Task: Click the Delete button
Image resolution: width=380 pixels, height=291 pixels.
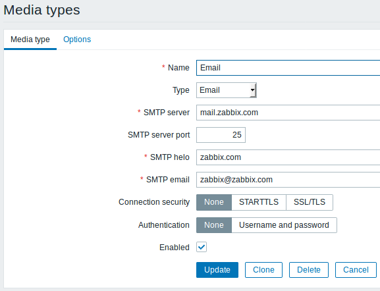Action: 309,270
